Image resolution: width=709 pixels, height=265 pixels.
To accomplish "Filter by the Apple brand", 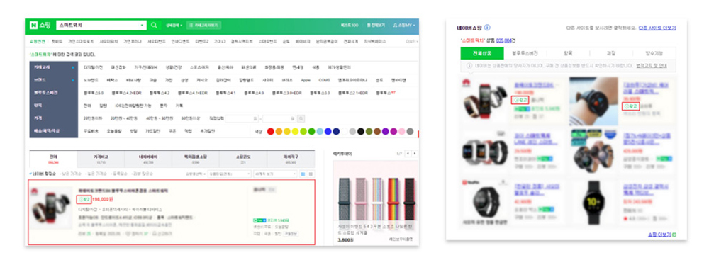I will tap(306, 81).
